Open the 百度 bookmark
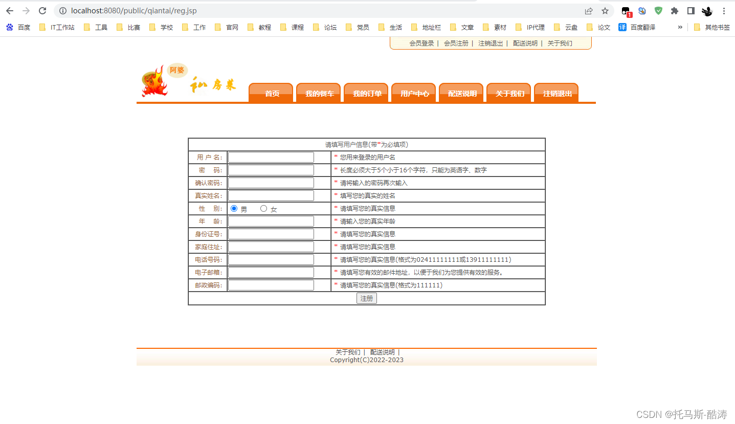 18,27
